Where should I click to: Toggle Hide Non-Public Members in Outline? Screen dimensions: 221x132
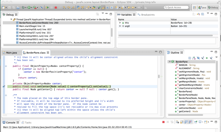pyautogui.click(x=207, y=58)
